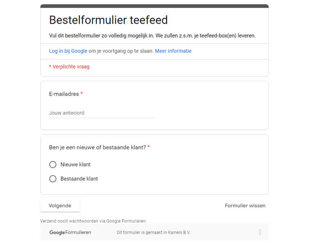Click the Bestaande klant label text

[x=79, y=179]
